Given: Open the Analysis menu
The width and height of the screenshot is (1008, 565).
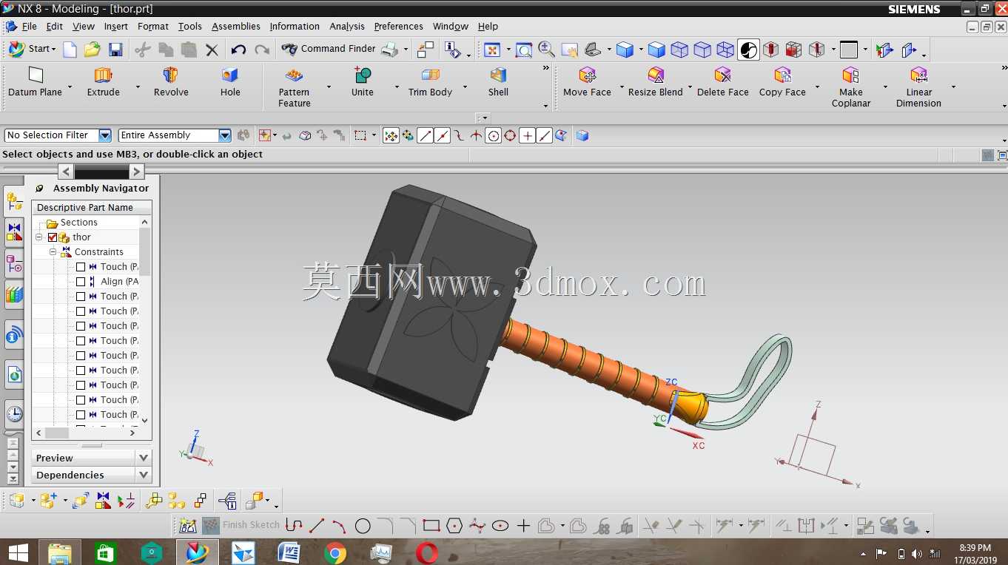Looking at the screenshot, I should (x=346, y=26).
